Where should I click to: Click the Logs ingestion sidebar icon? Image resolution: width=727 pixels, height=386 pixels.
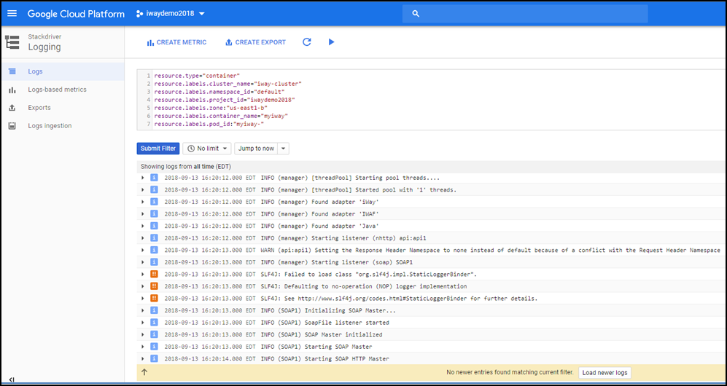click(12, 125)
